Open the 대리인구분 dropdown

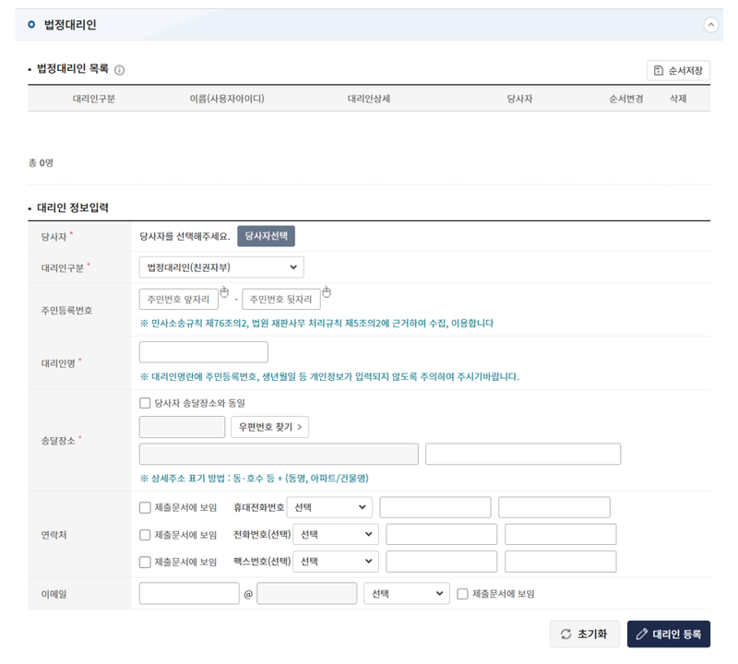pos(221,267)
